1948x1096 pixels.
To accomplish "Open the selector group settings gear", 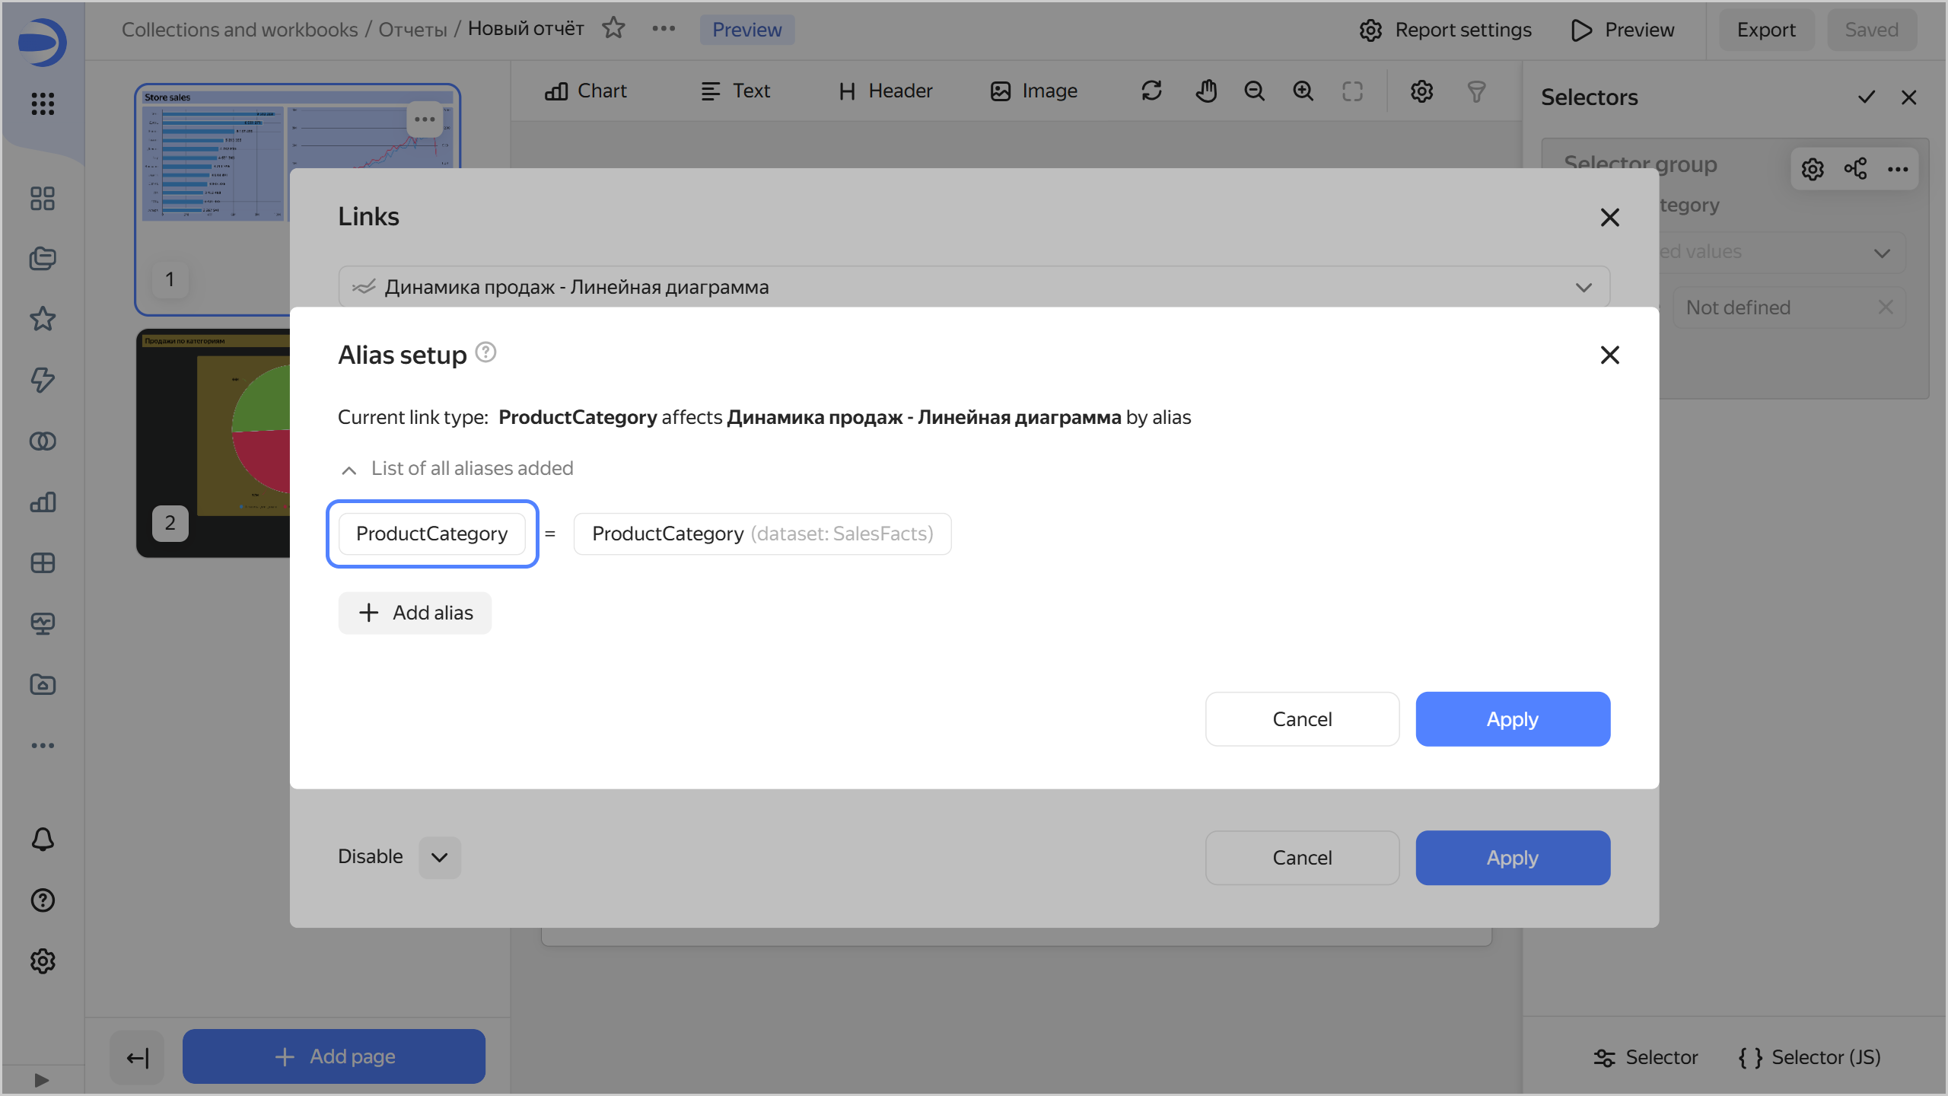I will tap(1812, 169).
